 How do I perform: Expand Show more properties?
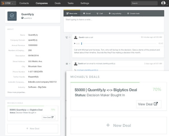click(x=17, y=92)
